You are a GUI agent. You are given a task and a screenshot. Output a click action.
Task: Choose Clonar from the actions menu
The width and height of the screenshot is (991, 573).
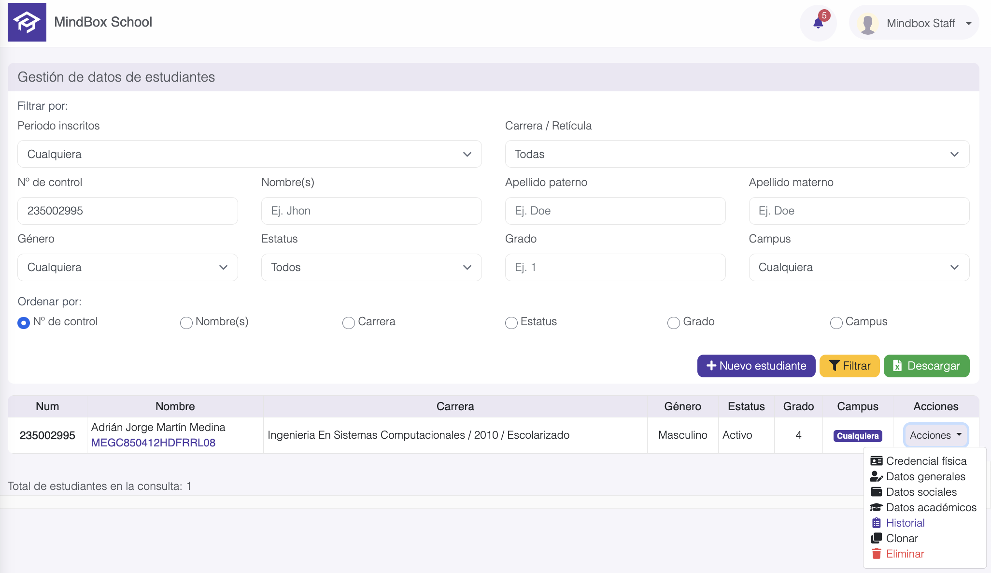(x=902, y=538)
